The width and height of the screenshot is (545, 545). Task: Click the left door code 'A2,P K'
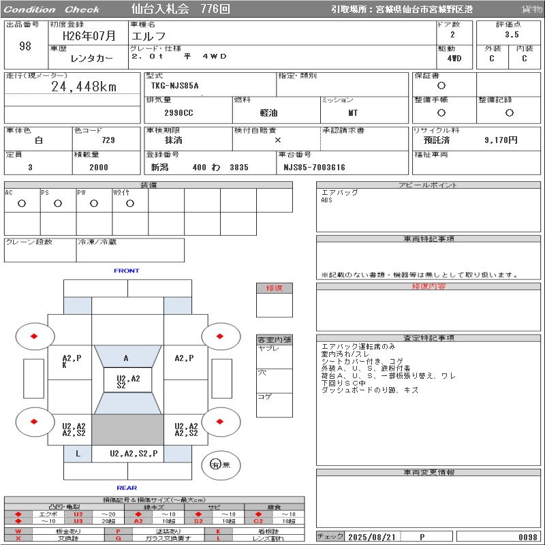coord(72,361)
